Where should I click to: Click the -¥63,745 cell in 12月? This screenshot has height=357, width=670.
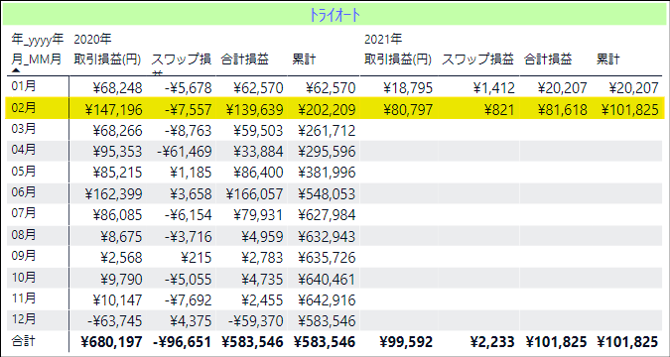point(115,320)
